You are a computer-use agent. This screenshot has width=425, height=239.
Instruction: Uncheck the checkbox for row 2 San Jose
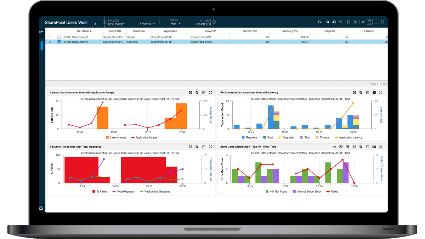[59, 42]
